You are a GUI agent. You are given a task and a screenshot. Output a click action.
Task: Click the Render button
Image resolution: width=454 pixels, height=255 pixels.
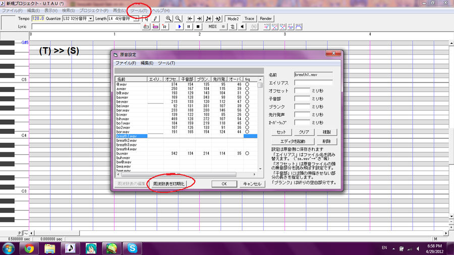pyautogui.click(x=266, y=19)
